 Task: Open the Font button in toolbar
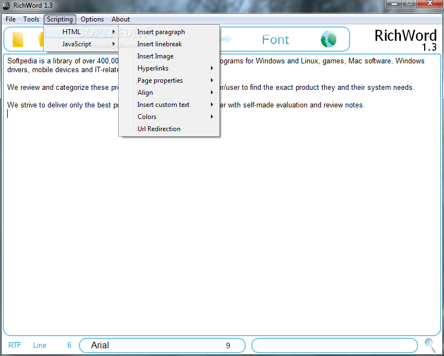(275, 40)
